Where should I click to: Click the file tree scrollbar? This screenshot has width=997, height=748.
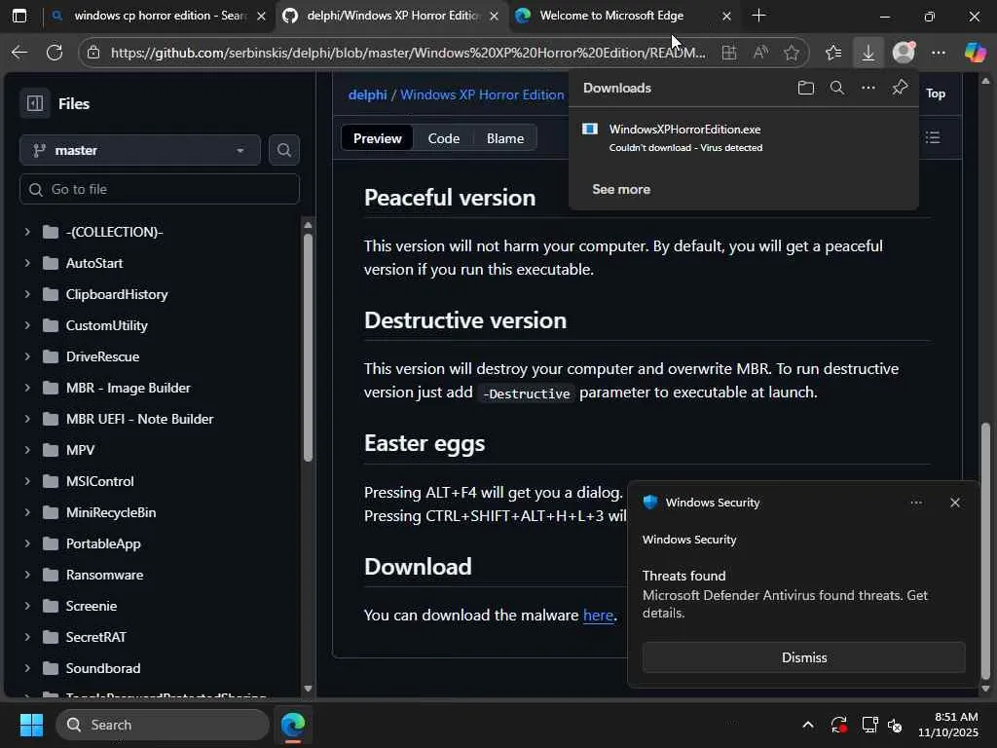pos(308,347)
